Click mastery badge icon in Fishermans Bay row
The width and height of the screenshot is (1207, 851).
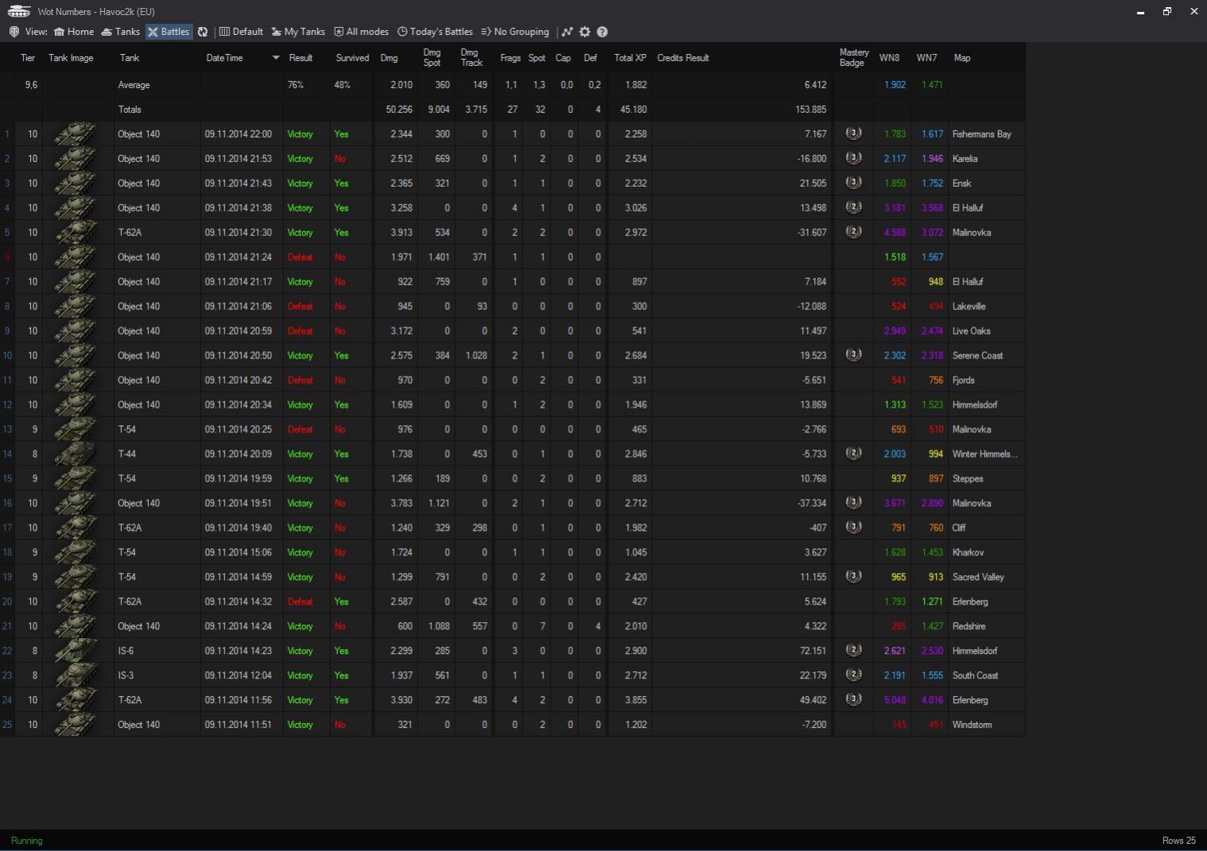[x=853, y=133]
